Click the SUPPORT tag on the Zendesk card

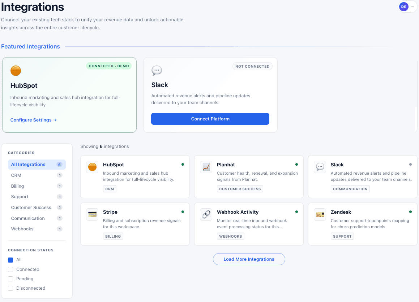pos(342,236)
